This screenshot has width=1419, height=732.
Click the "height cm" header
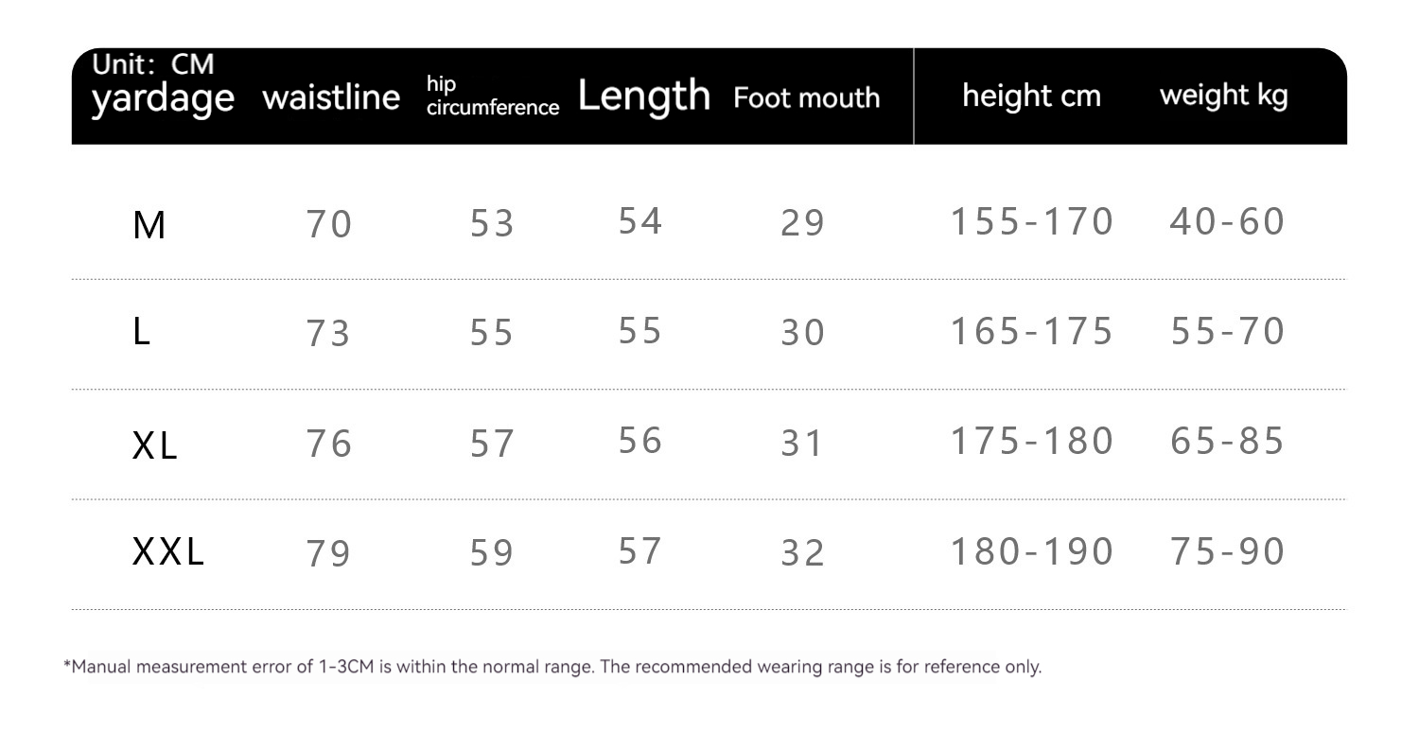coord(1031,96)
